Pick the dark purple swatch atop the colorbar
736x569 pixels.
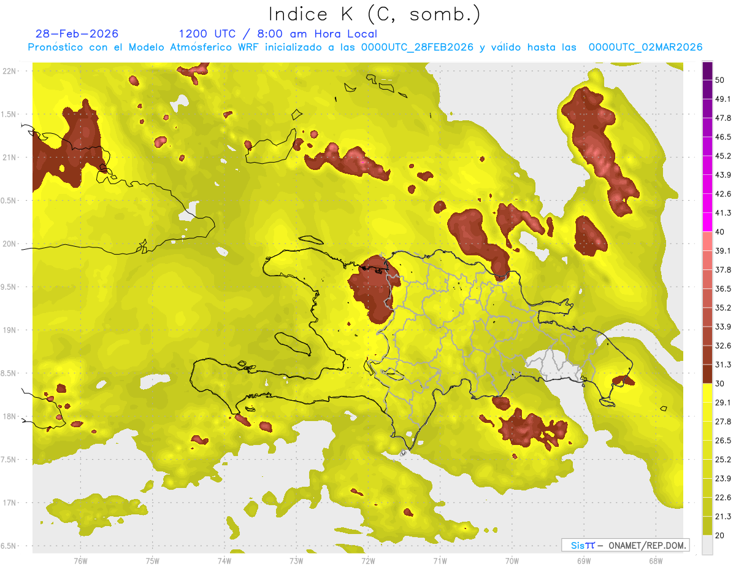[x=707, y=71]
